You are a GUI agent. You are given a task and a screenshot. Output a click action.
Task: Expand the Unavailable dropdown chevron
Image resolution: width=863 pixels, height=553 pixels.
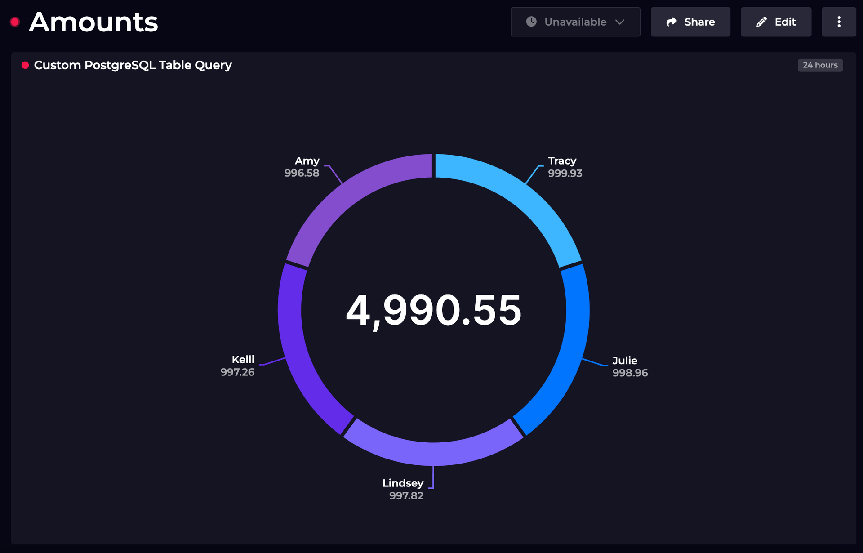pos(620,22)
